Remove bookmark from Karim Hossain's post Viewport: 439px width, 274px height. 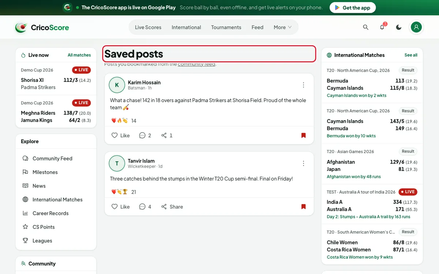click(x=303, y=135)
